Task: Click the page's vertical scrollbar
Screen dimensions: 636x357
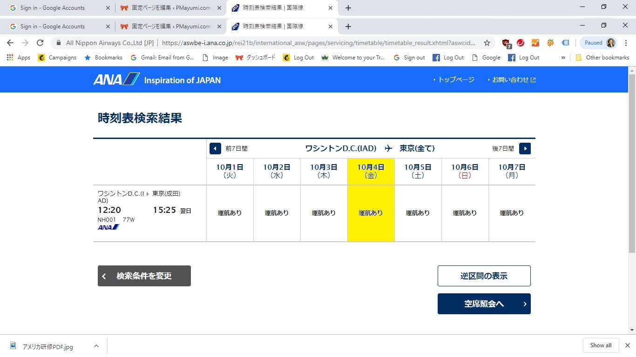Action: coord(632,164)
